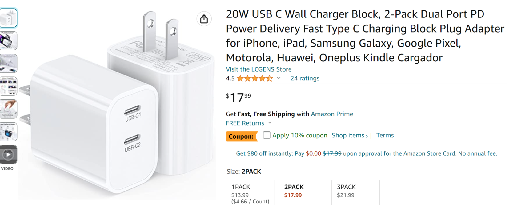
Task: Follow the Amazon Prime link
Action: point(332,114)
